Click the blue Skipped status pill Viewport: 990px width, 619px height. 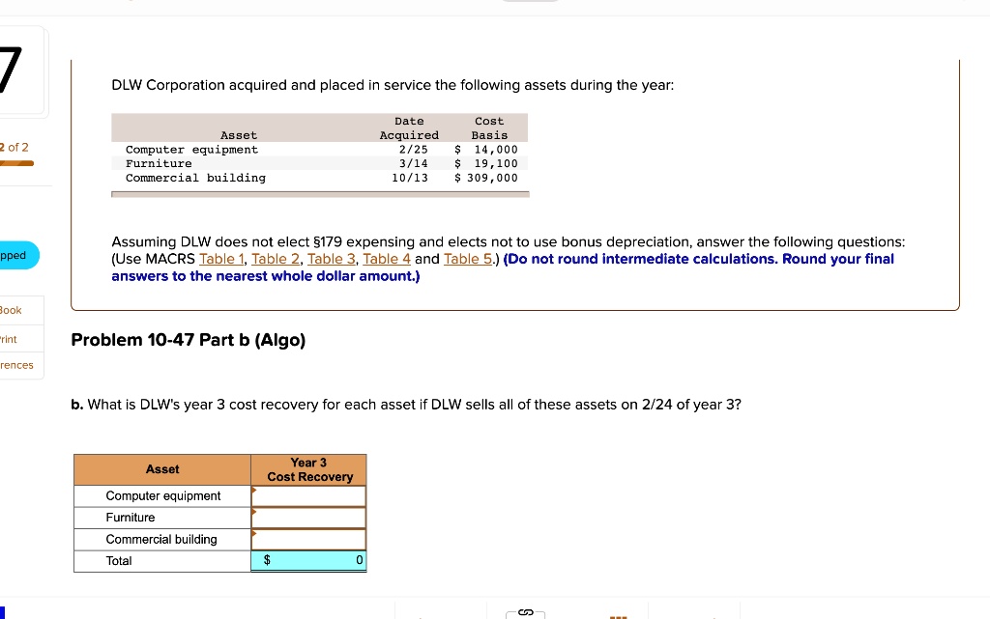[17, 255]
